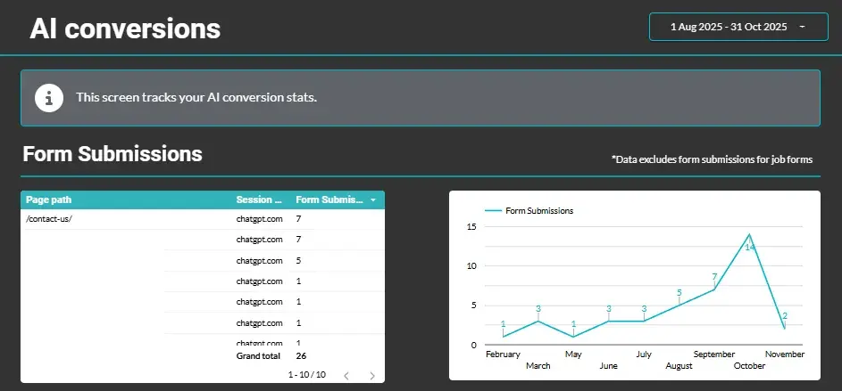Viewport: 842px width, 391px height.
Task: Click the June data point labeled 3
Action: [608, 321]
